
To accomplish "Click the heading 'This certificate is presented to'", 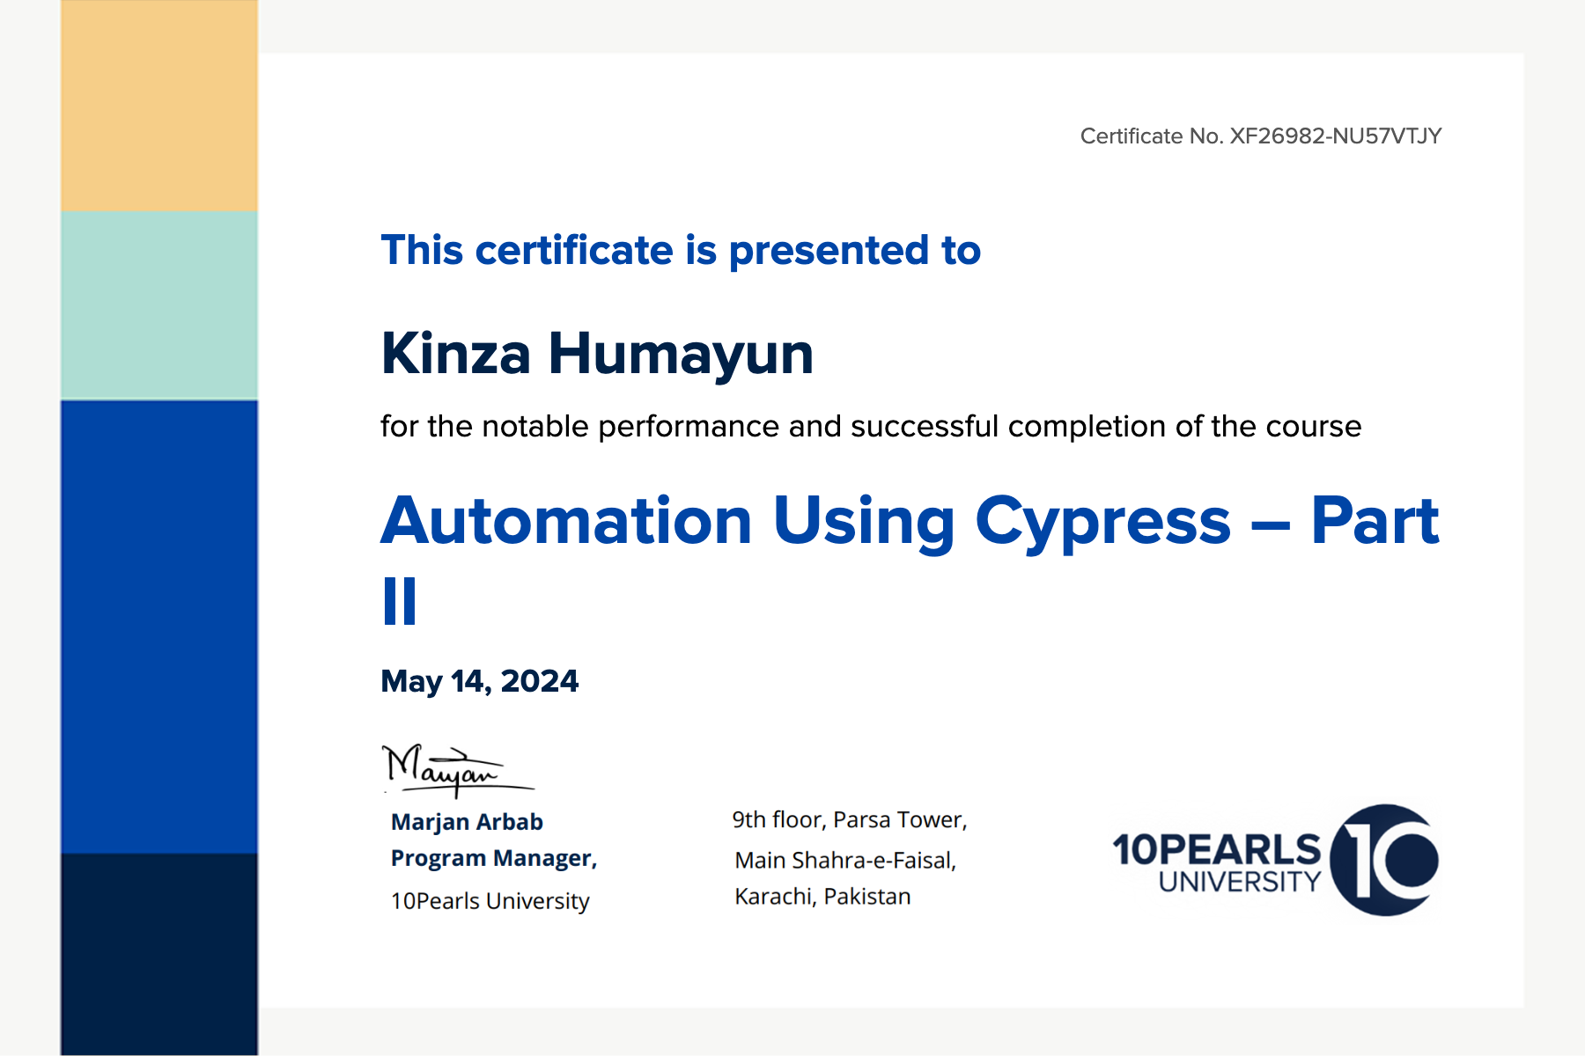I will [680, 250].
